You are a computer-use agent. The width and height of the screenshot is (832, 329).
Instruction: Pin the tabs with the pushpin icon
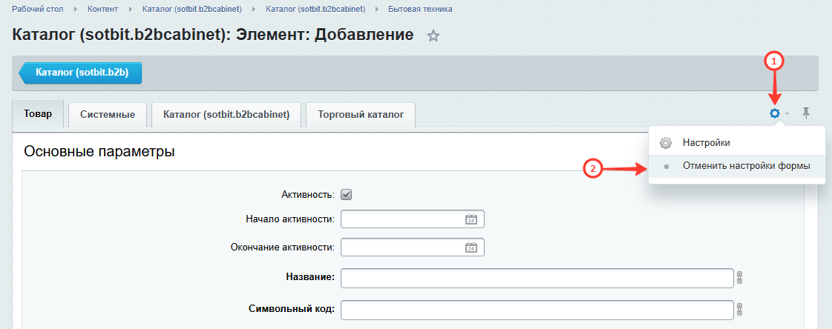pos(806,113)
